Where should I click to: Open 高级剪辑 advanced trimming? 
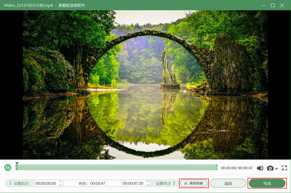(194, 183)
